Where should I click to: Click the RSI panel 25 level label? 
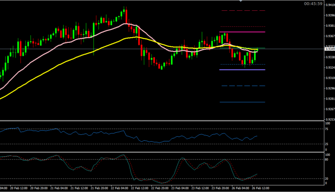[327, 144]
